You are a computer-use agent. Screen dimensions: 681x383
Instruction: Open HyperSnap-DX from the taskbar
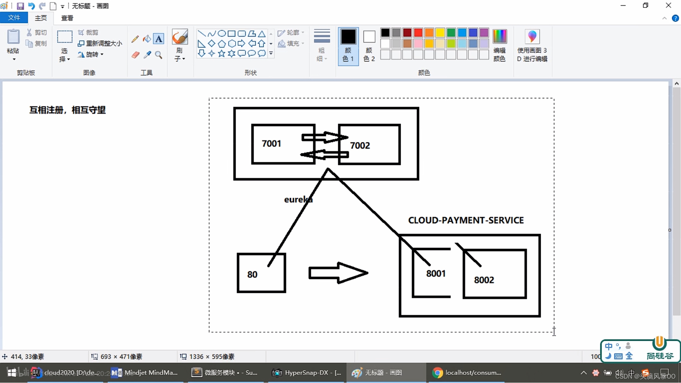click(x=307, y=373)
